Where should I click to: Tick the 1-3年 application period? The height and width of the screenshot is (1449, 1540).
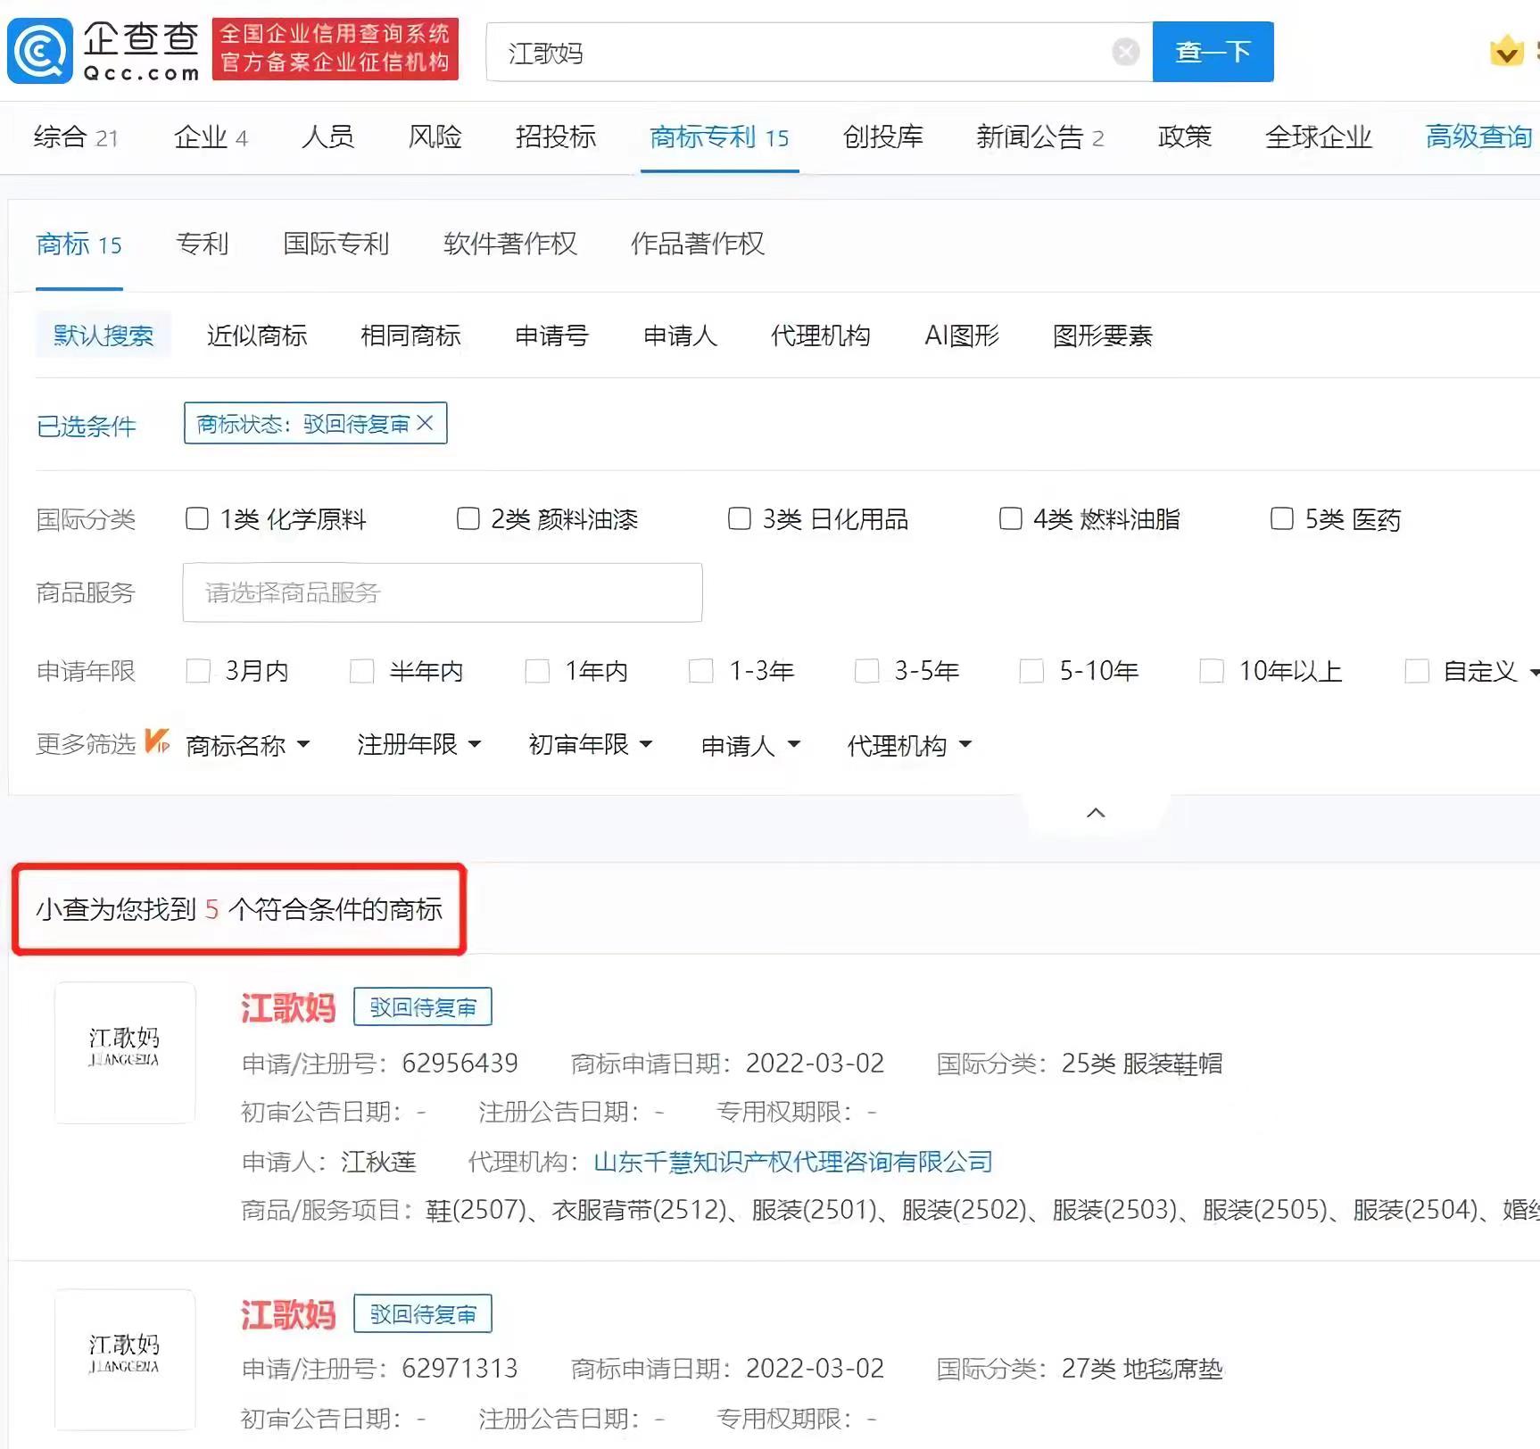[x=701, y=671]
